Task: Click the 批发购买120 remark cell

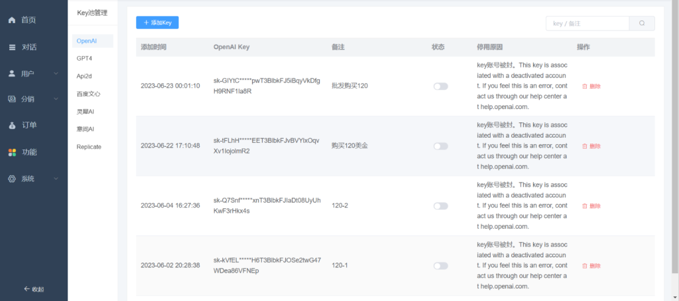Action: [x=349, y=86]
